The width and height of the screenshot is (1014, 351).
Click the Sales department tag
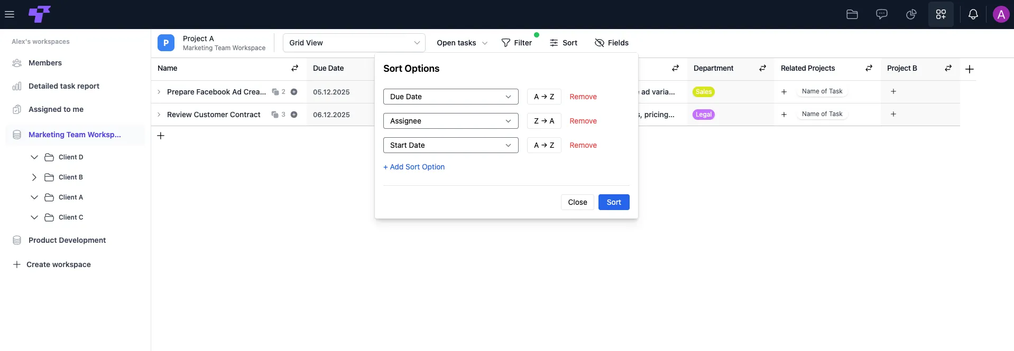704,92
